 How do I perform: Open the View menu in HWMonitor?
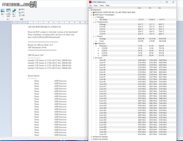(96, 5)
